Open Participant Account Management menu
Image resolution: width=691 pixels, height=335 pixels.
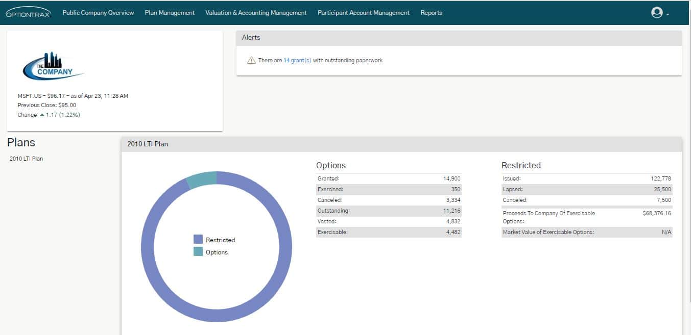(363, 13)
